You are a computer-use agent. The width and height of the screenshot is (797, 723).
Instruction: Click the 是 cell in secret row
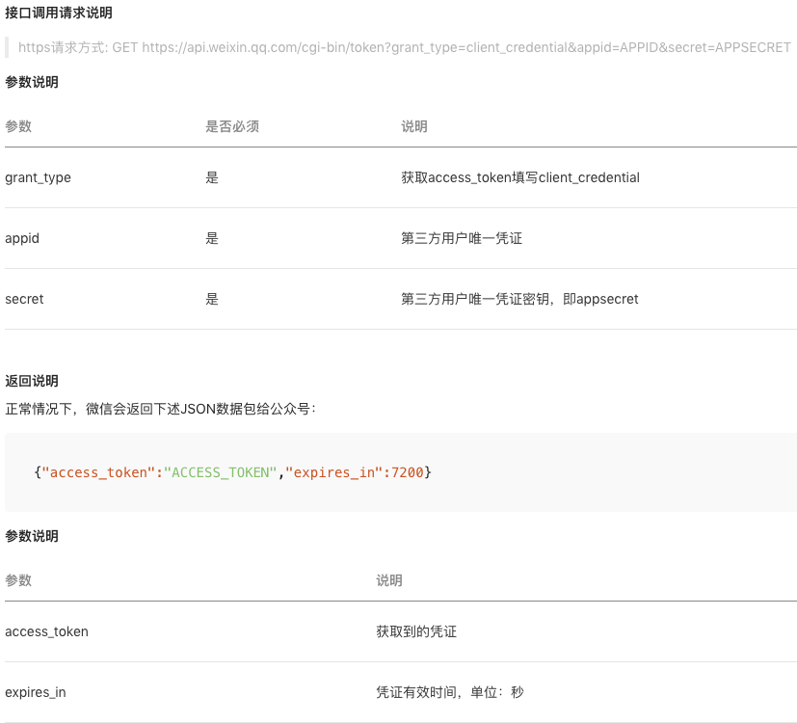[211, 299]
